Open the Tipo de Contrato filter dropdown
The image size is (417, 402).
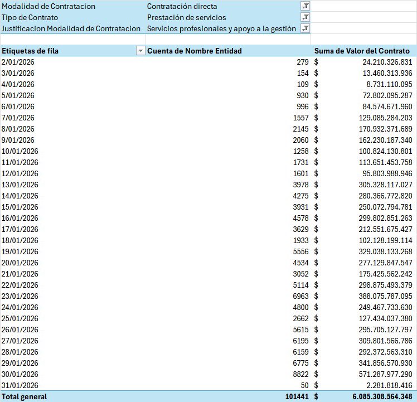coord(306,17)
